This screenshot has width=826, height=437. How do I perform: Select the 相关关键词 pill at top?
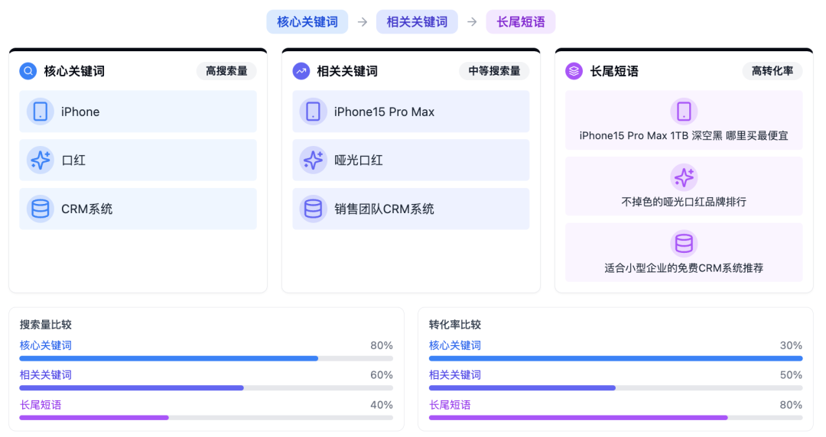click(x=417, y=21)
